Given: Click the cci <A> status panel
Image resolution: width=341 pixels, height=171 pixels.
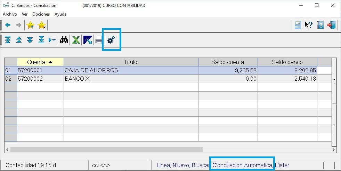Looking at the screenshot, I should tap(119, 165).
